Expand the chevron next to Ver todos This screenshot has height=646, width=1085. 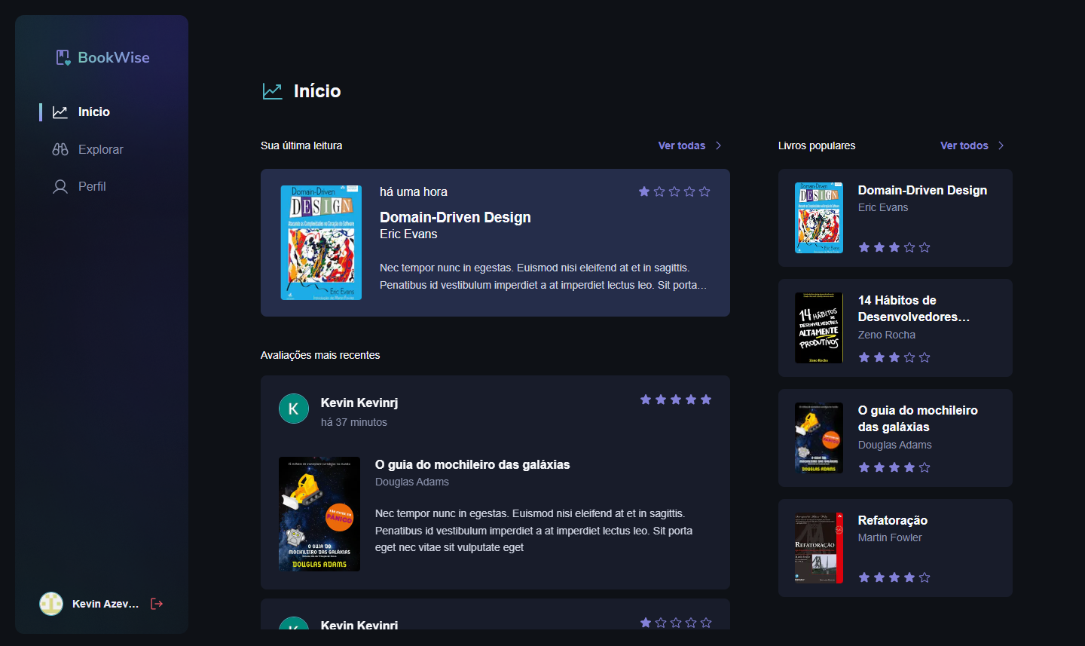click(x=1000, y=145)
